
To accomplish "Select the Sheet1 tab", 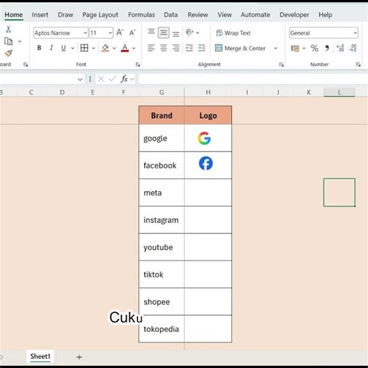I will (x=40, y=357).
